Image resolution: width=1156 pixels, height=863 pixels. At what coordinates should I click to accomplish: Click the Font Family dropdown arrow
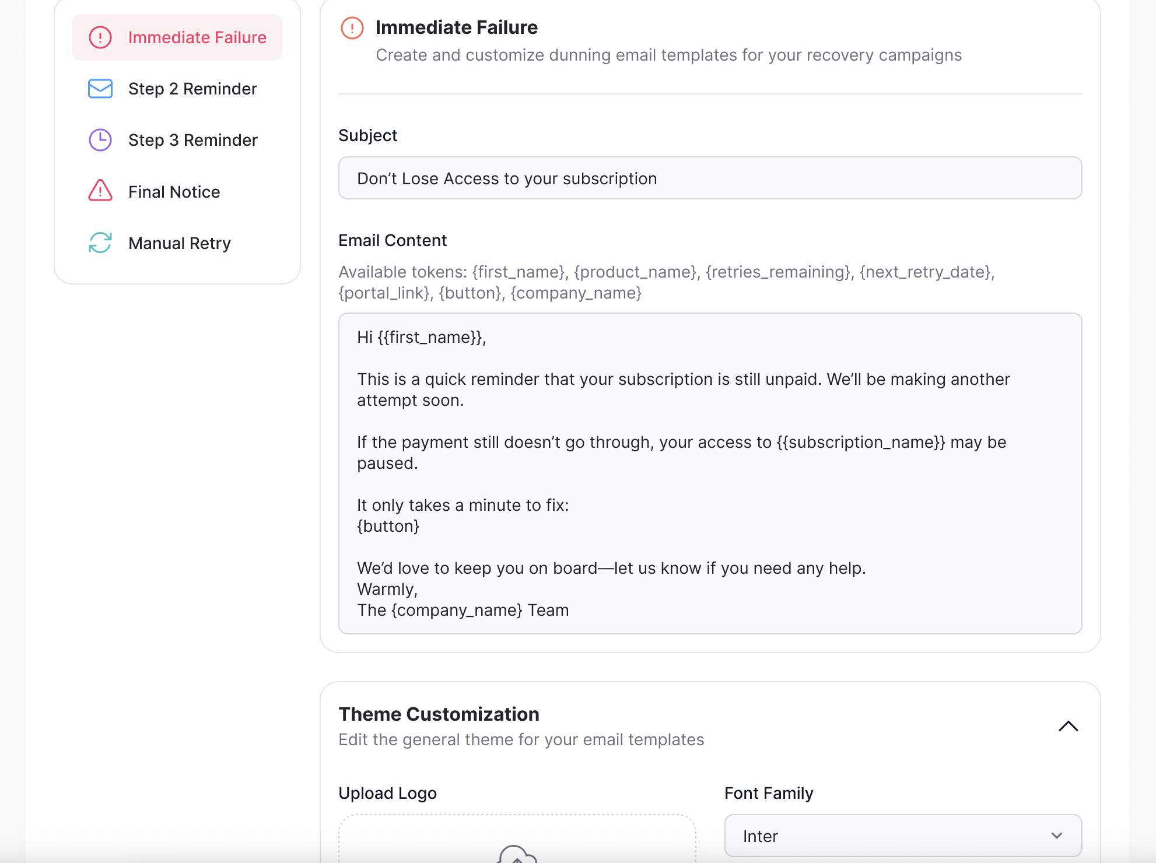click(x=1057, y=836)
